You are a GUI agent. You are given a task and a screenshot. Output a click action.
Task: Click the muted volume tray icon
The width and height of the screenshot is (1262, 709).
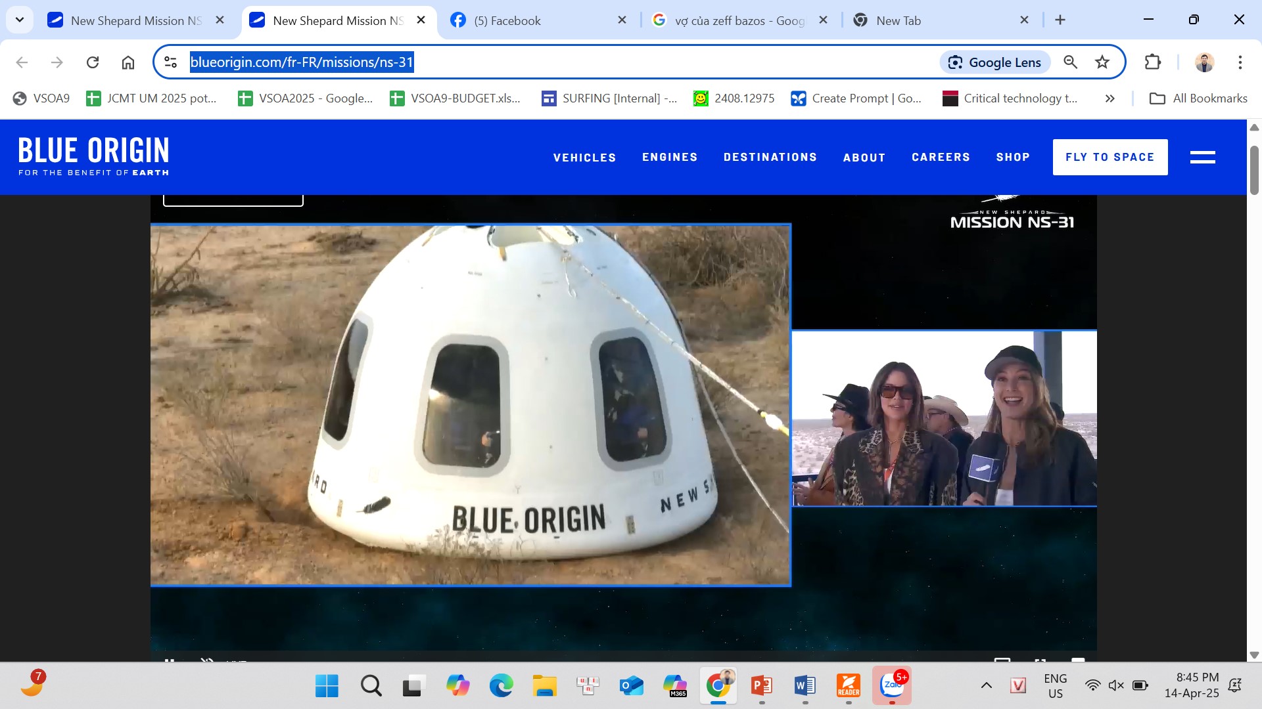point(1116,686)
